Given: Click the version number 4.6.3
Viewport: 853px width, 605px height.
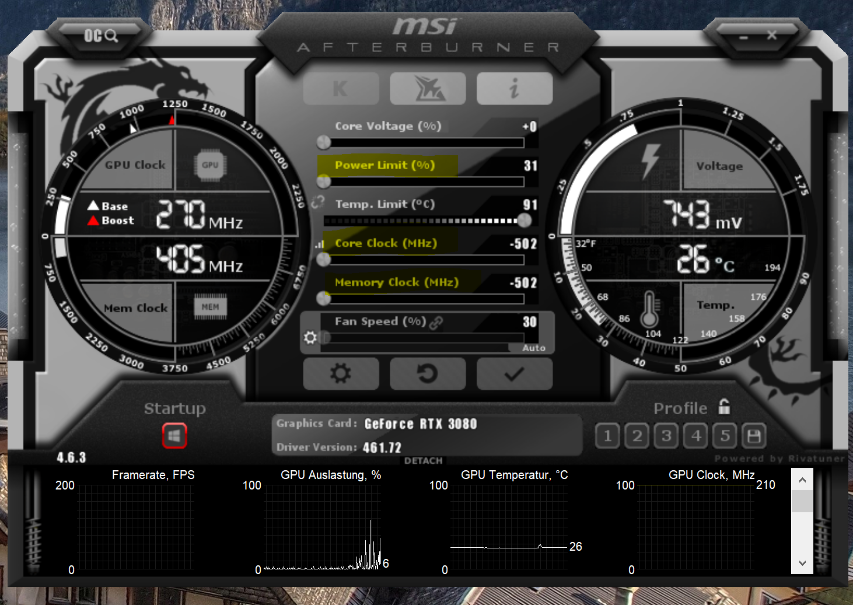Looking at the screenshot, I should click(71, 457).
